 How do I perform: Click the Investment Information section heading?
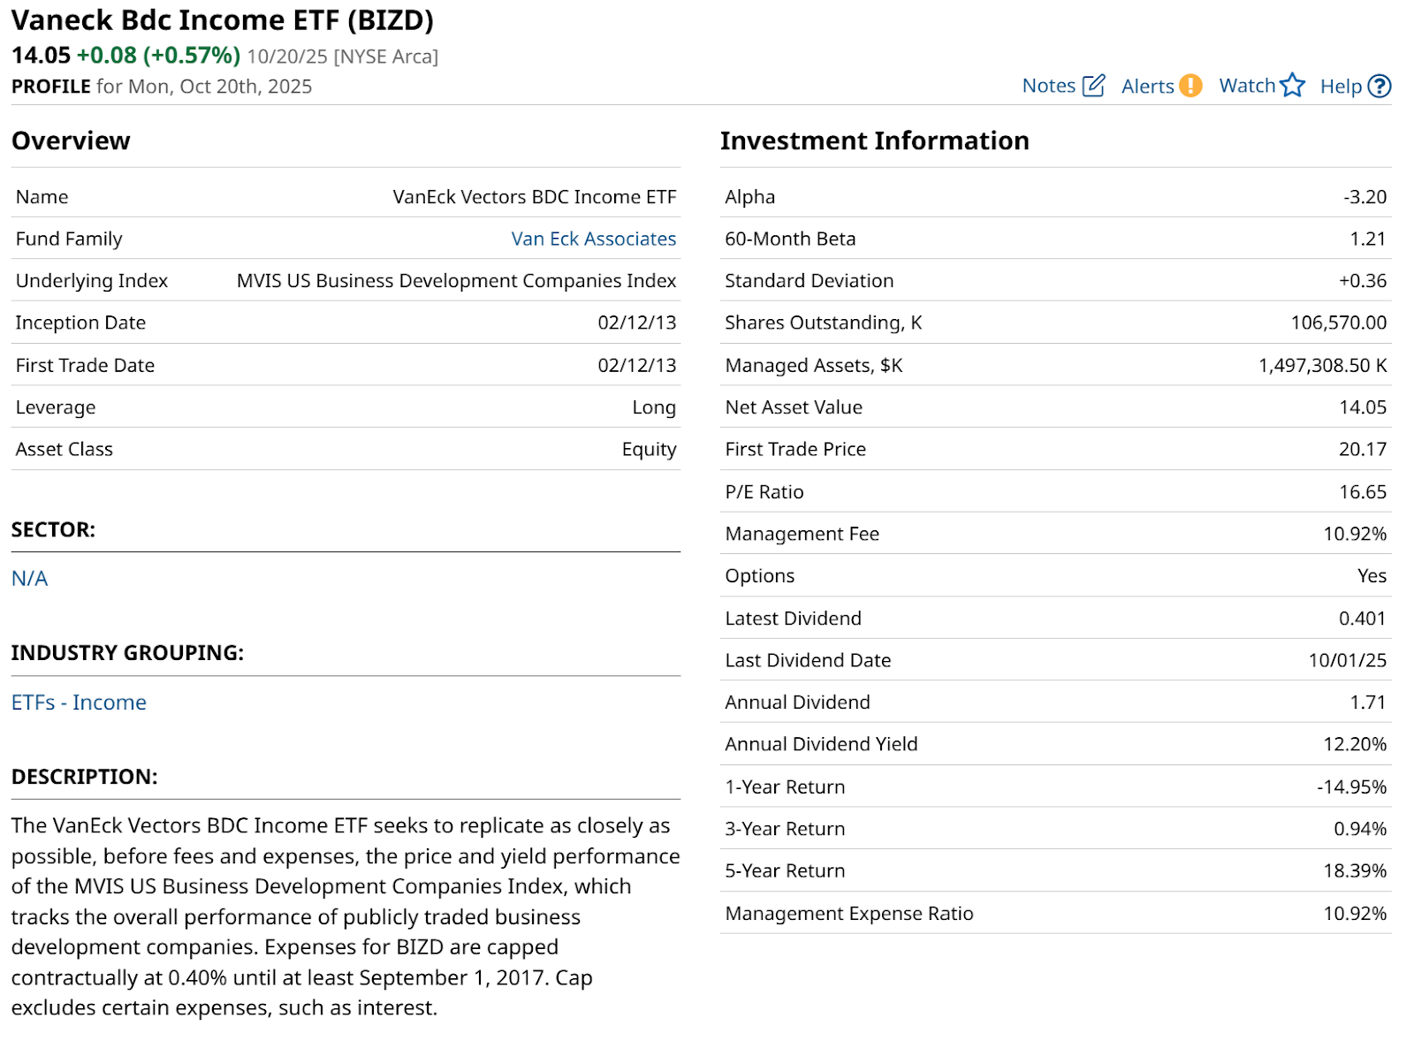click(x=874, y=141)
